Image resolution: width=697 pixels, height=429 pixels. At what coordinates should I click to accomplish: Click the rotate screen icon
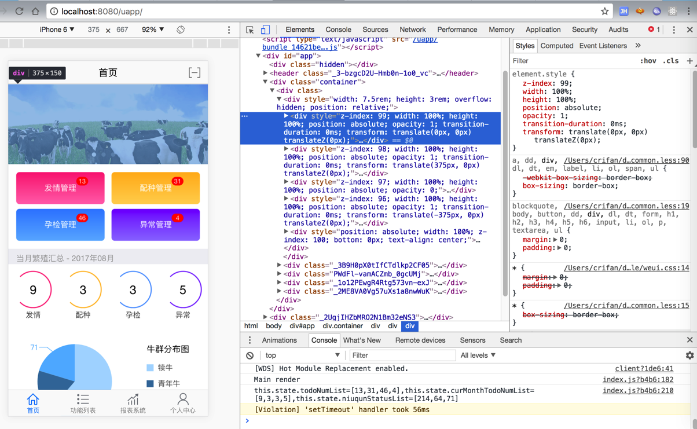click(x=181, y=30)
